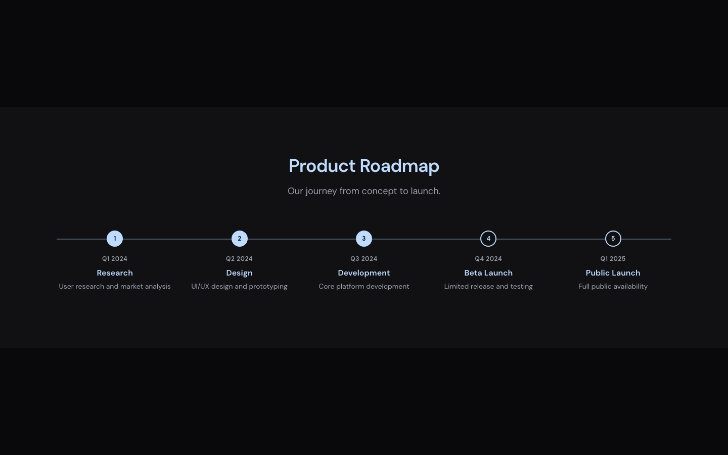Image resolution: width=728 pixels, height=455 pixels.
Task: Click the step 3 filled circle
Action: coord(364,239)
